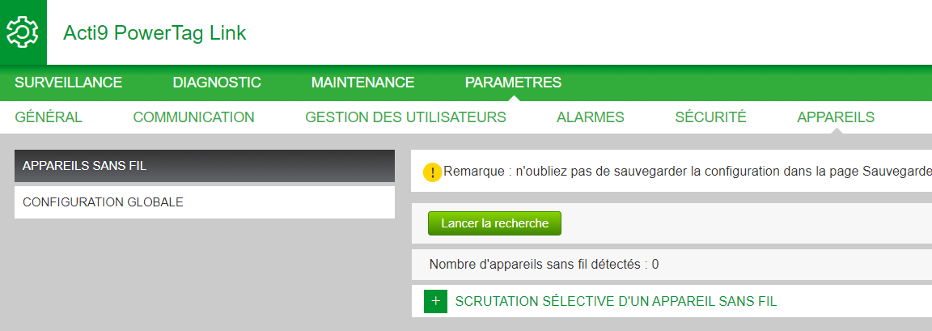Click the Remarque save configuration notice
Screen dimensions: 932x331
click(687, 172)
